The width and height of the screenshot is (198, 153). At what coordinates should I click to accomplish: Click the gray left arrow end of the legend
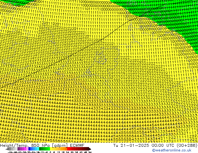tap(7, 149)
